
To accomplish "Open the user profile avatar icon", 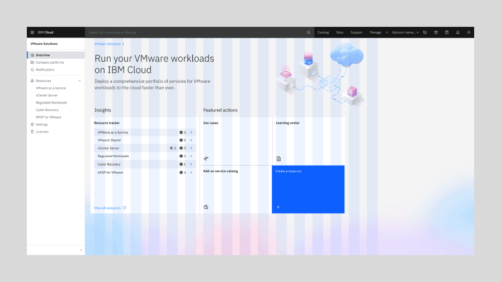I will coord(469,32).
